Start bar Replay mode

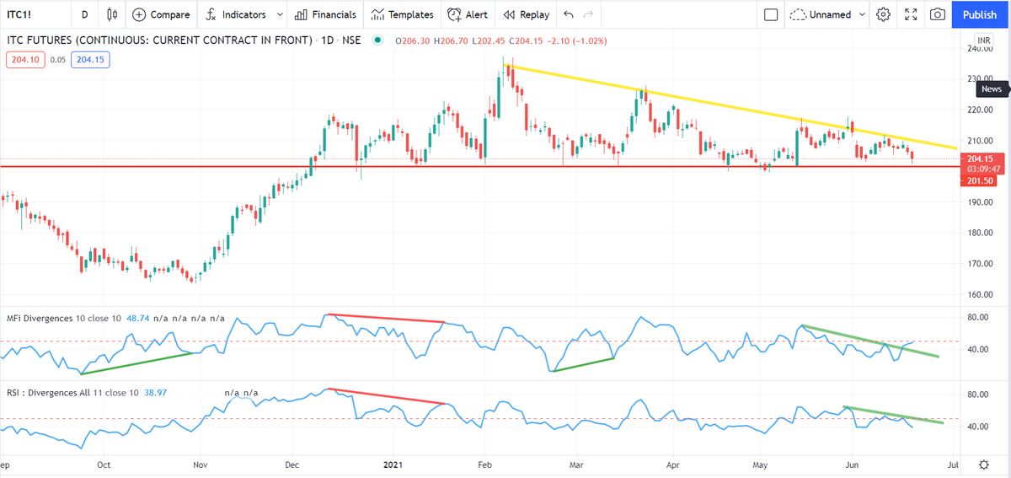tap(527, 14)
